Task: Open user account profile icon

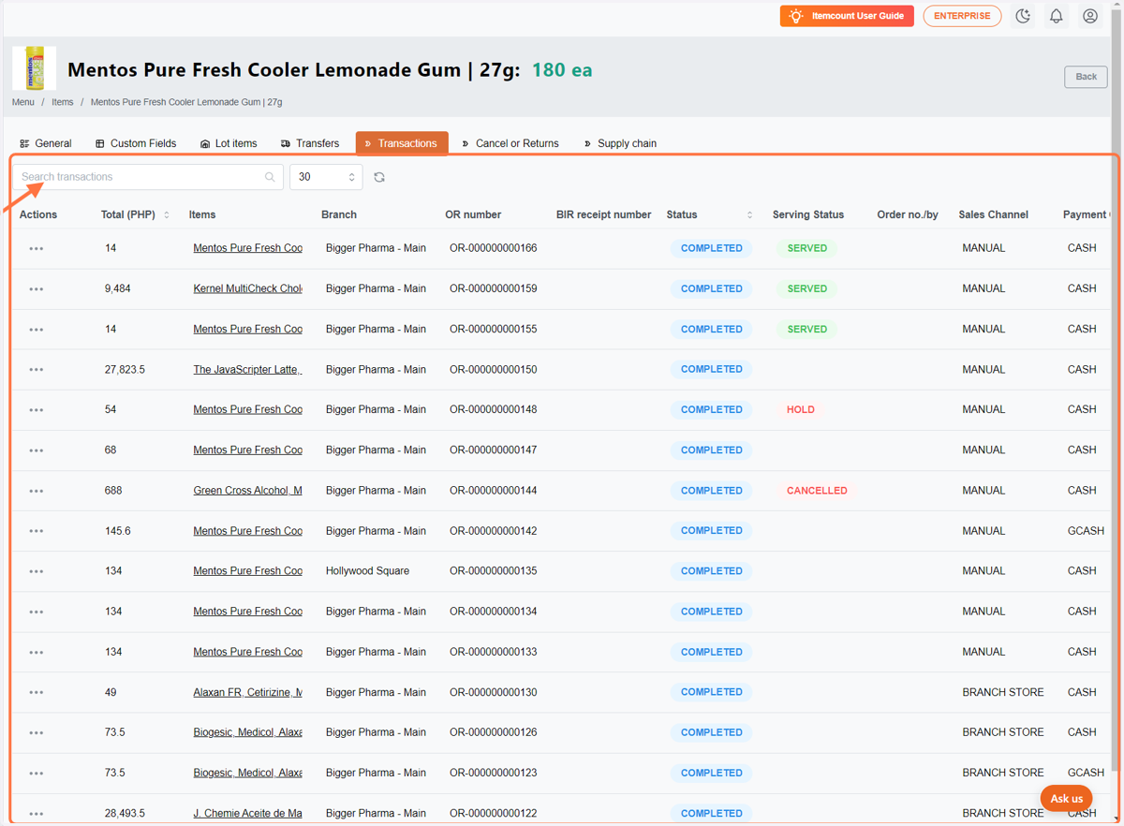Action: [x=1090, y=16]
